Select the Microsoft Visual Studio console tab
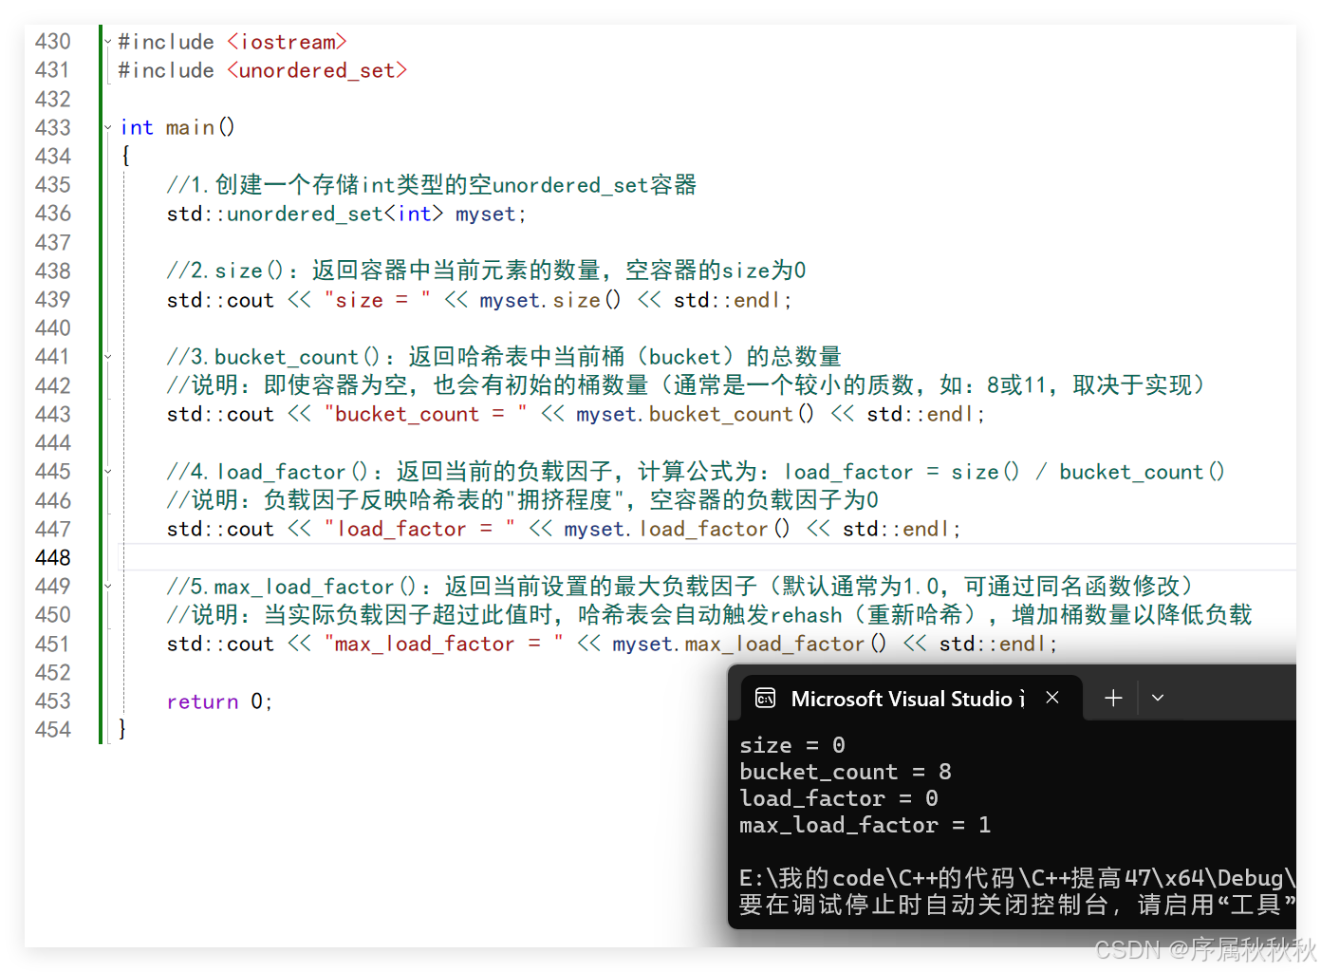This screenshot has width=1321, height=972. coord(911,699)
